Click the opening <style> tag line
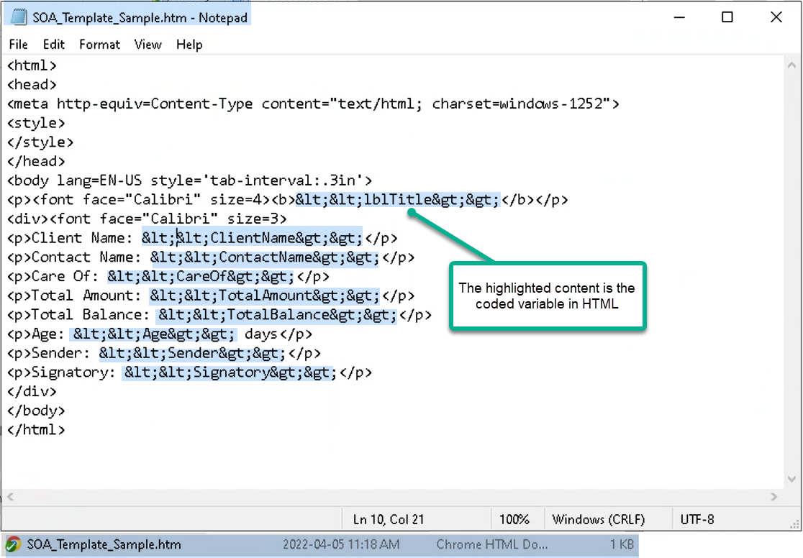 tap(37, 123)
